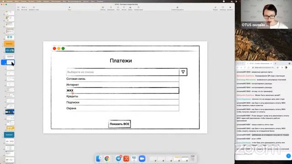Add a text box with Текст icon
The image size is (292, 164).
[118, 8]
